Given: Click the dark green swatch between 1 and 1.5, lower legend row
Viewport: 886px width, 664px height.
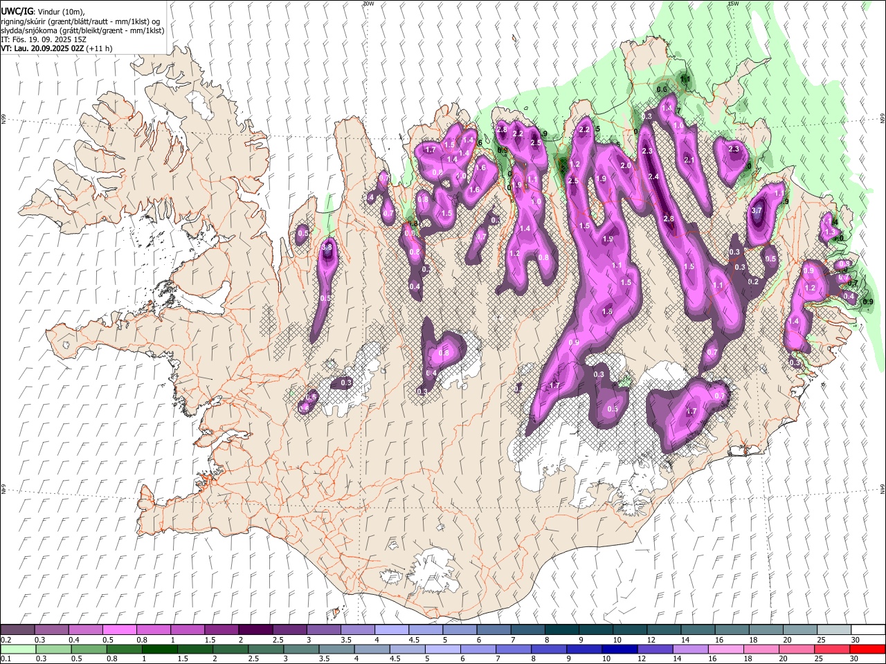Looking at the screenshot, I should click(x=159, y=649).
